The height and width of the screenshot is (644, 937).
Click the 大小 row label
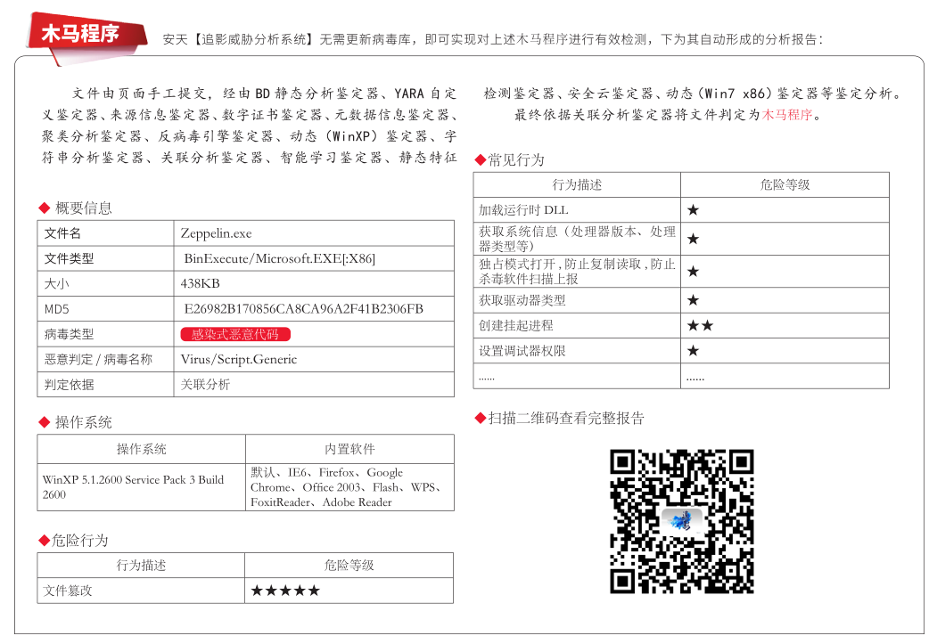pos(57,283)
